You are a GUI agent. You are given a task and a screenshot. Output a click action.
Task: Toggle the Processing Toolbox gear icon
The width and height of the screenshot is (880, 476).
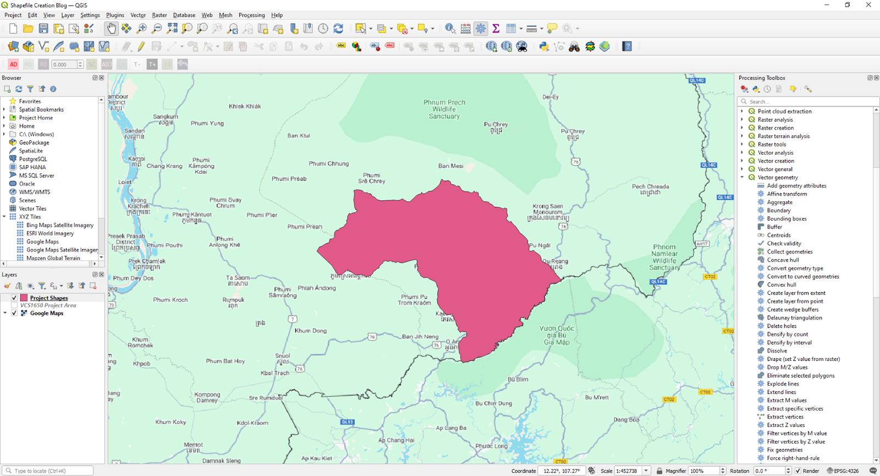pos(481,29)
